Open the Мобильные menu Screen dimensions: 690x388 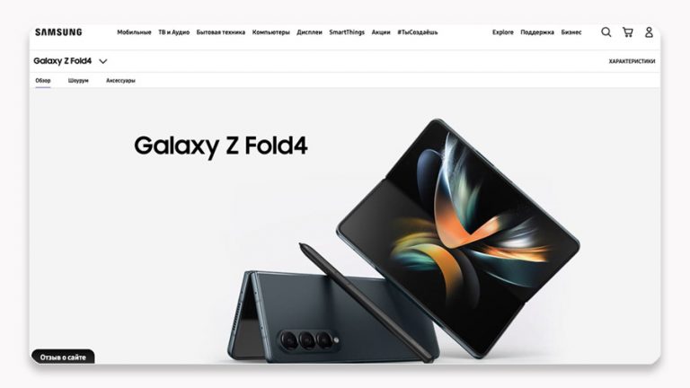[x=134, y=32]
